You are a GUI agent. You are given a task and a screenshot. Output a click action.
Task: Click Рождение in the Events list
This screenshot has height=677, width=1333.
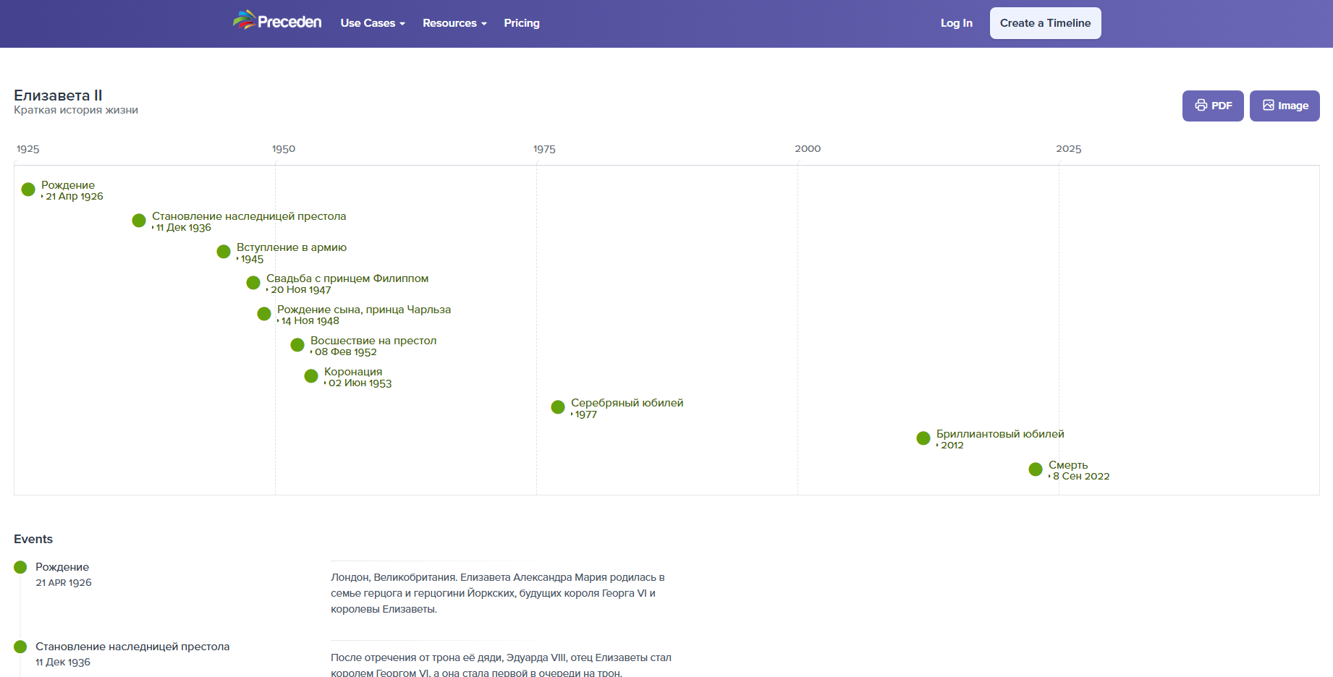coord(62,567)
